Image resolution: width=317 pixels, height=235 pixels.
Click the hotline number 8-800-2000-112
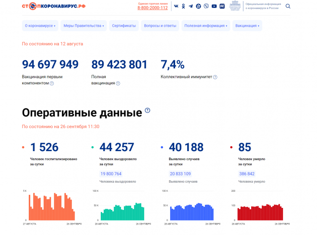152,8
